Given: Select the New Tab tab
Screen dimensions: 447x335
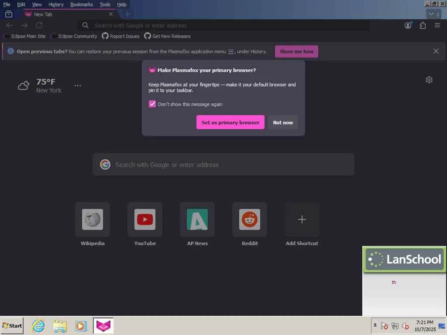Looking at the screenshot, I should tap(69, 14).
